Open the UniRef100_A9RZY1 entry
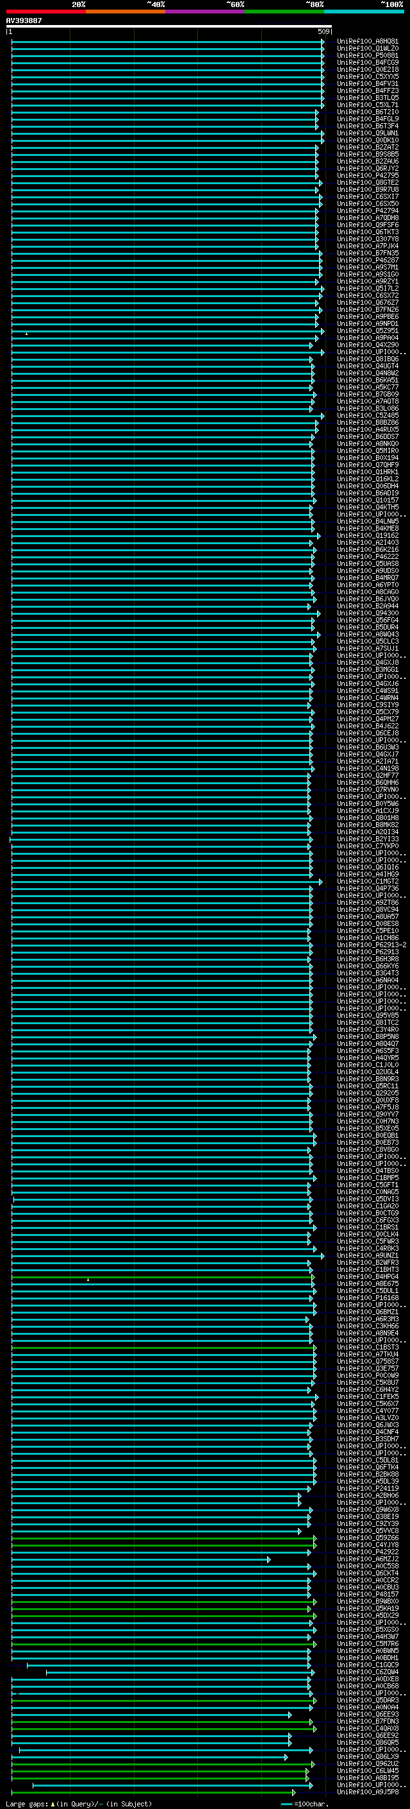 367,282
